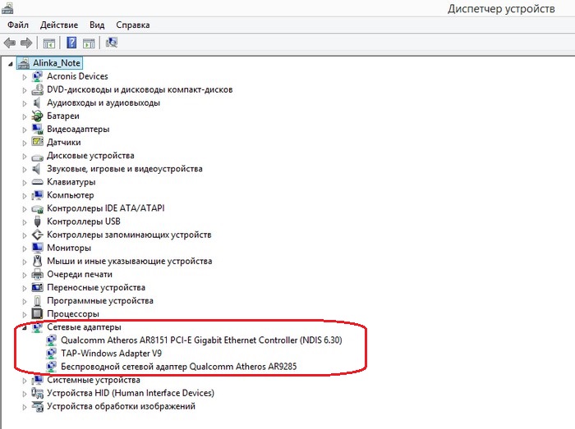This screenshot has width=575, height=429.
Task: Select Устройства HID (Human Interface Devices)
Action: (x=131, y=393)
